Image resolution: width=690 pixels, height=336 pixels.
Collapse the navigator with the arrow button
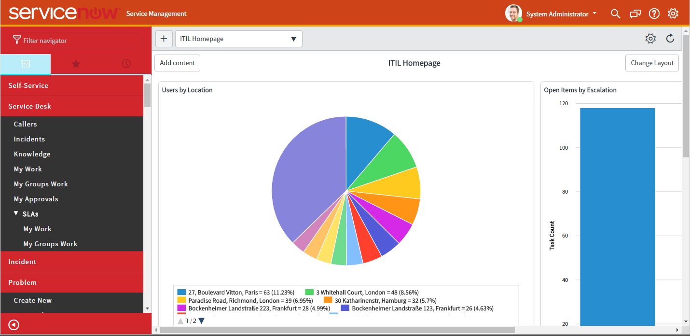click(14, 325)
